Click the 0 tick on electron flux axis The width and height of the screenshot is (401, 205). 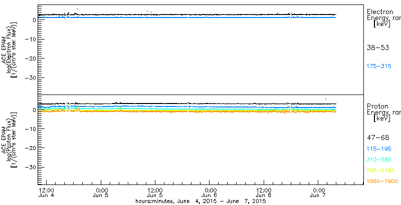[x=34, y=20]
